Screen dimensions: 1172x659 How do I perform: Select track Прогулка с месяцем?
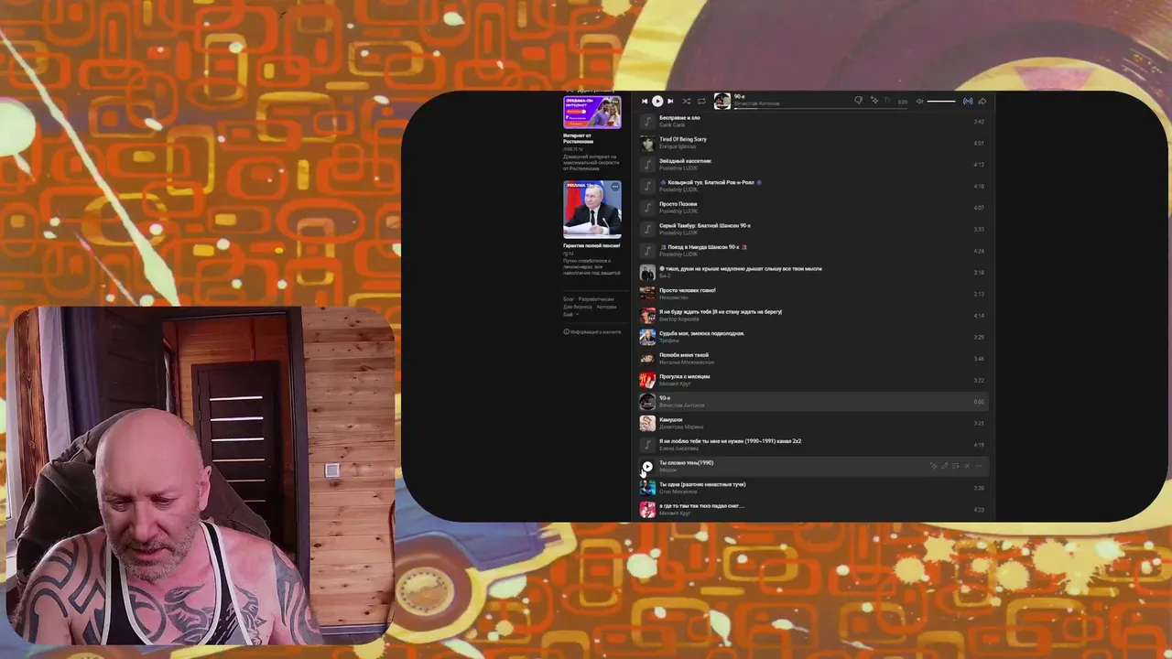pos(685,376)
